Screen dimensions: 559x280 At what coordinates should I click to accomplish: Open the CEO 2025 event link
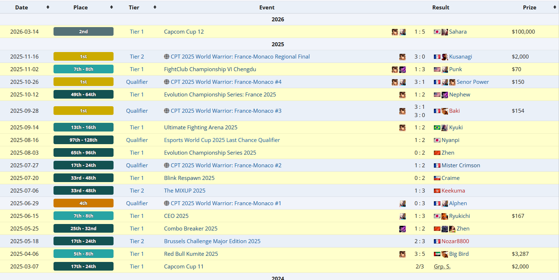(x=176, y=216)
